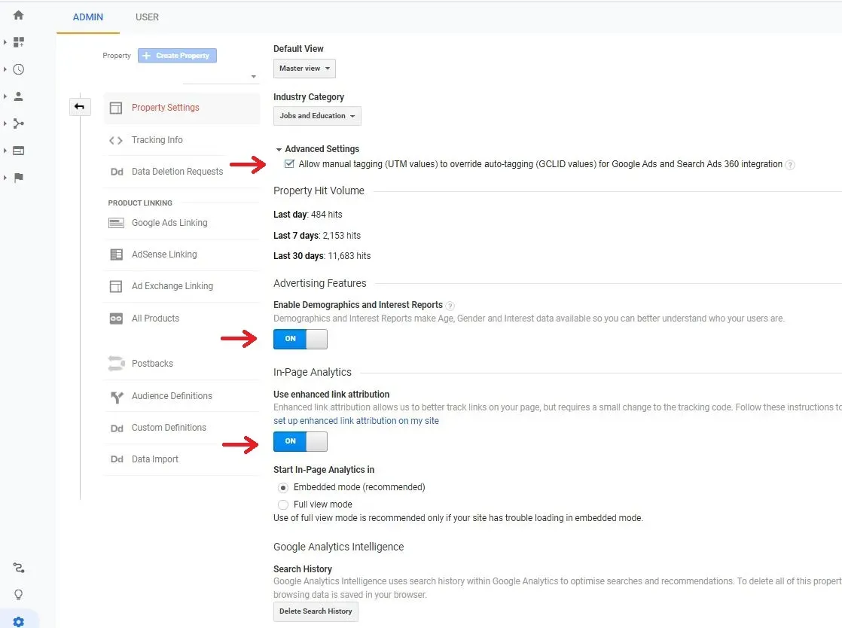Click the Data Deletion Requests Dd icon
The image size is (842, 628).
[x=117, y=172]
